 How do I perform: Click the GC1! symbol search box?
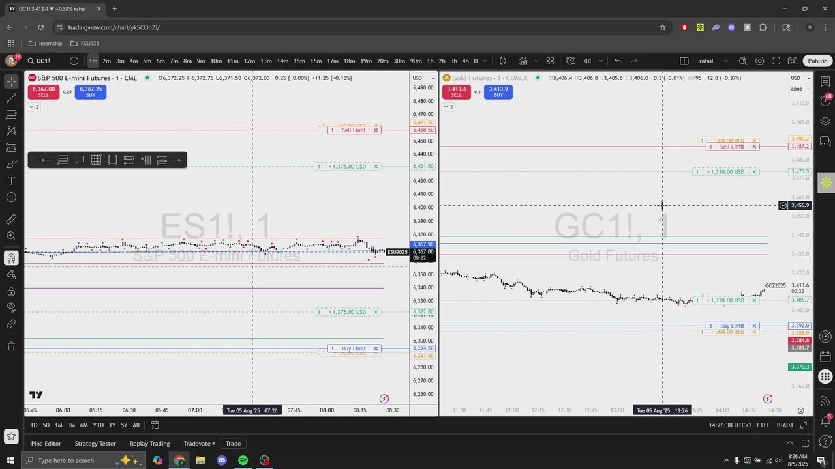[x=44, y=61]
